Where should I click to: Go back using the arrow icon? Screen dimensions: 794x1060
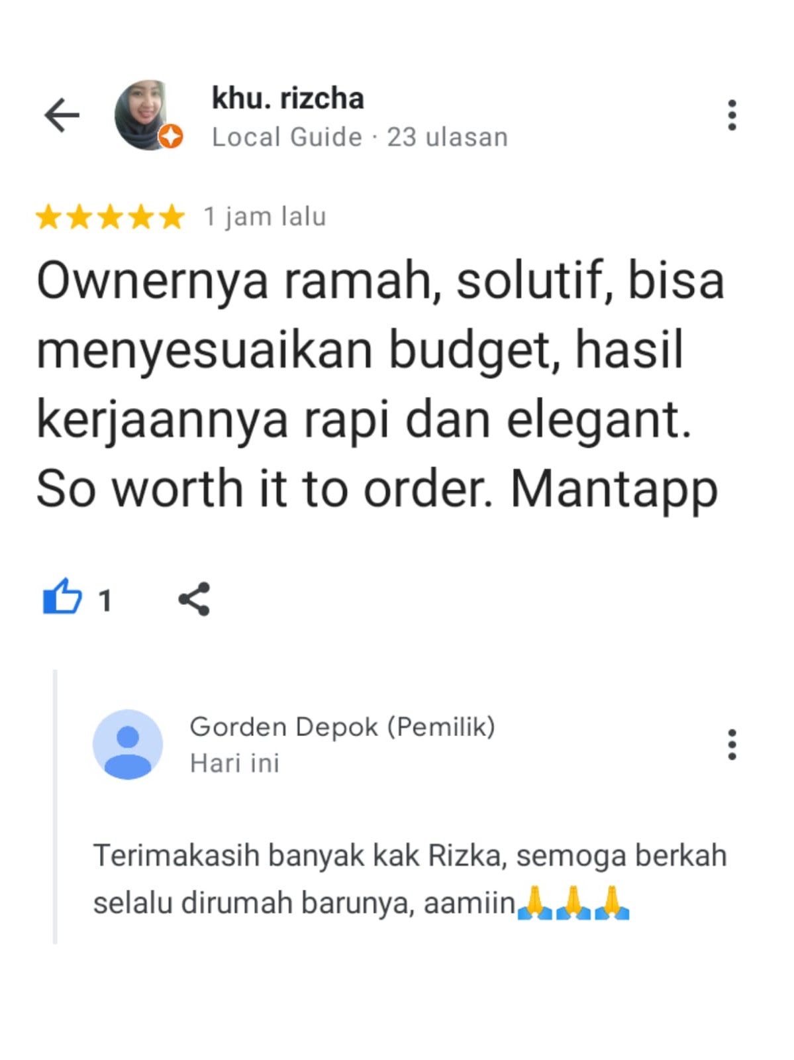(62, 115)
